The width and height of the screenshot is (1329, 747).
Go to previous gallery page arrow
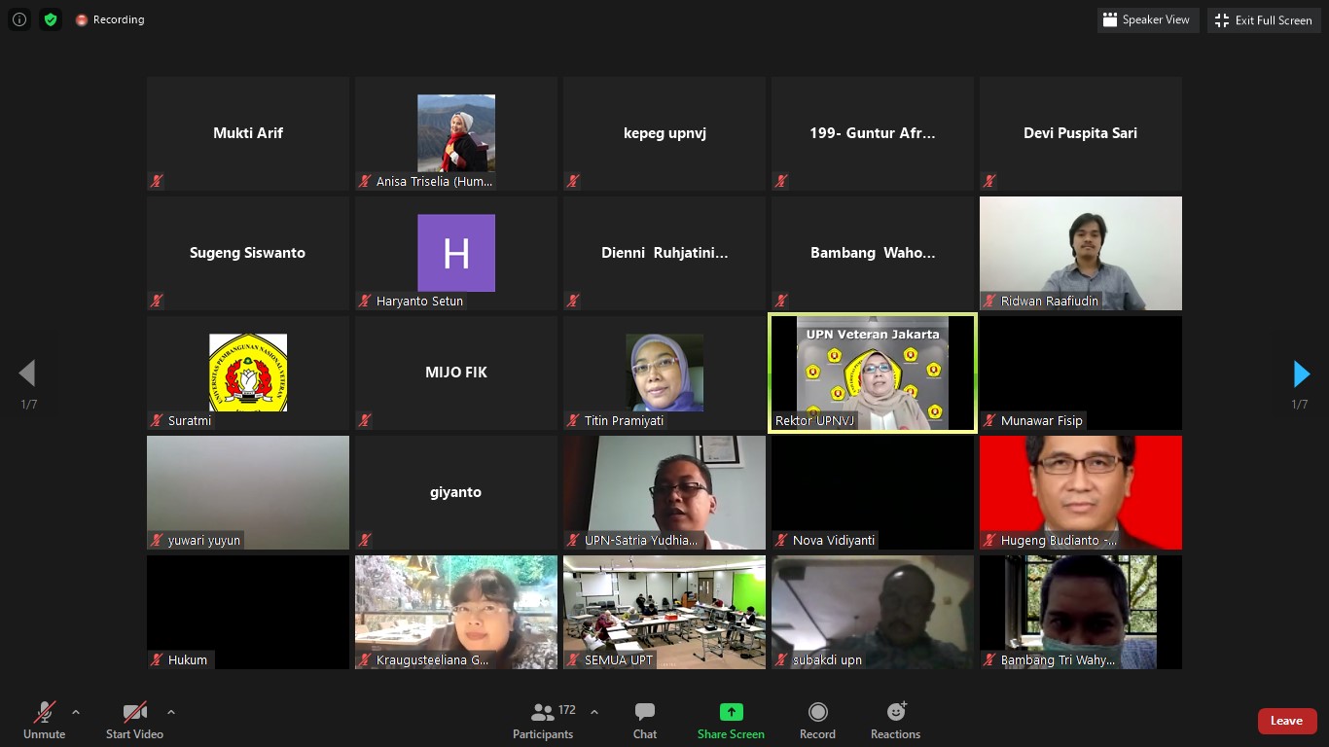point(27,373)
